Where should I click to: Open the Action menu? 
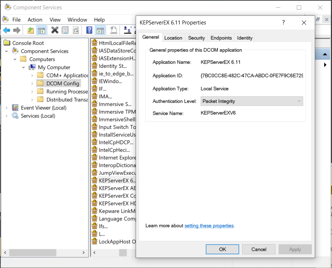(x=35, y=20)
